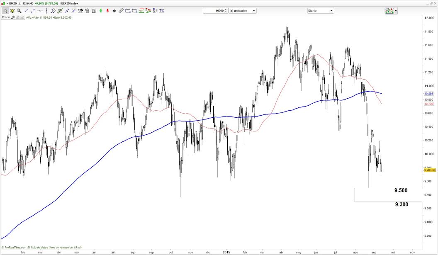Image resolution: width=438 pixels, height=255 pixels.
Task: Open the hammer and wrench settings tool
Action: (80, 11)
